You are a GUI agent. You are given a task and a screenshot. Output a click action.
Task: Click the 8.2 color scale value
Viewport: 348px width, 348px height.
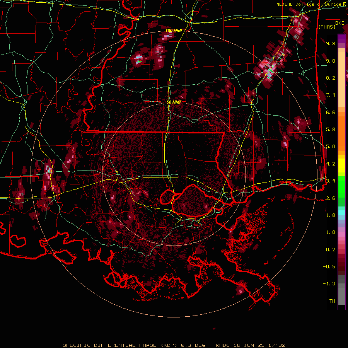[x=331, y=78]
